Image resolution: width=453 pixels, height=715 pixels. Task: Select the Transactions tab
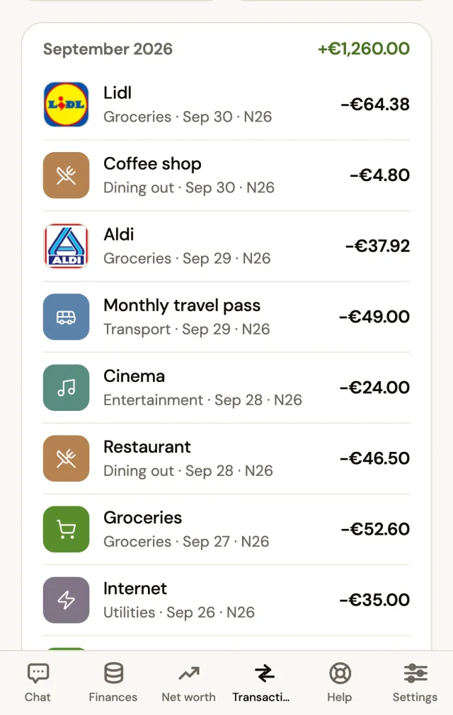coord(264,682)
